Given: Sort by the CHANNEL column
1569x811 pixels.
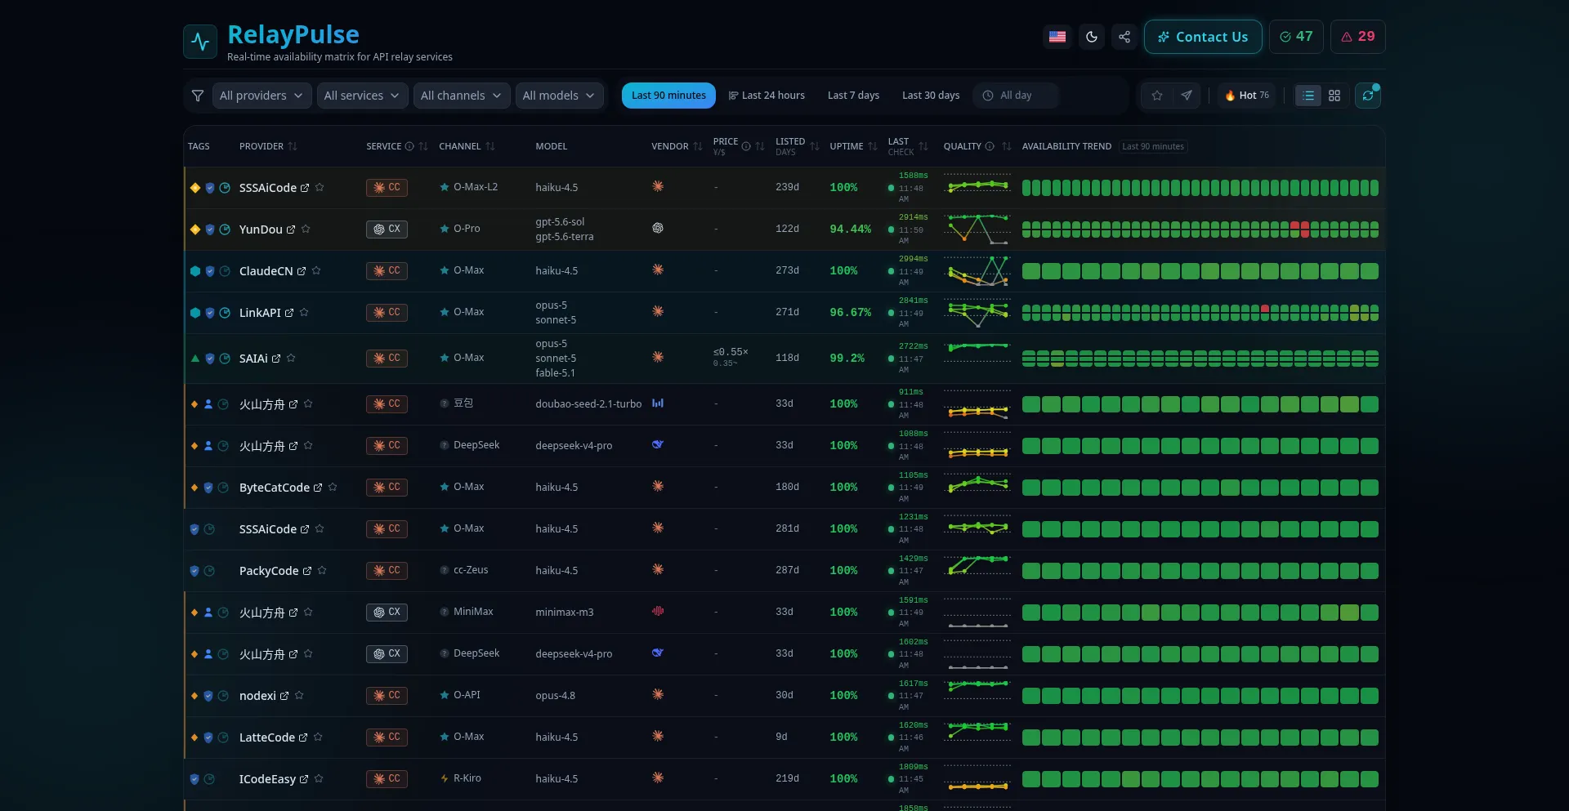Looking at the screenshot, I should coord(467,146).
